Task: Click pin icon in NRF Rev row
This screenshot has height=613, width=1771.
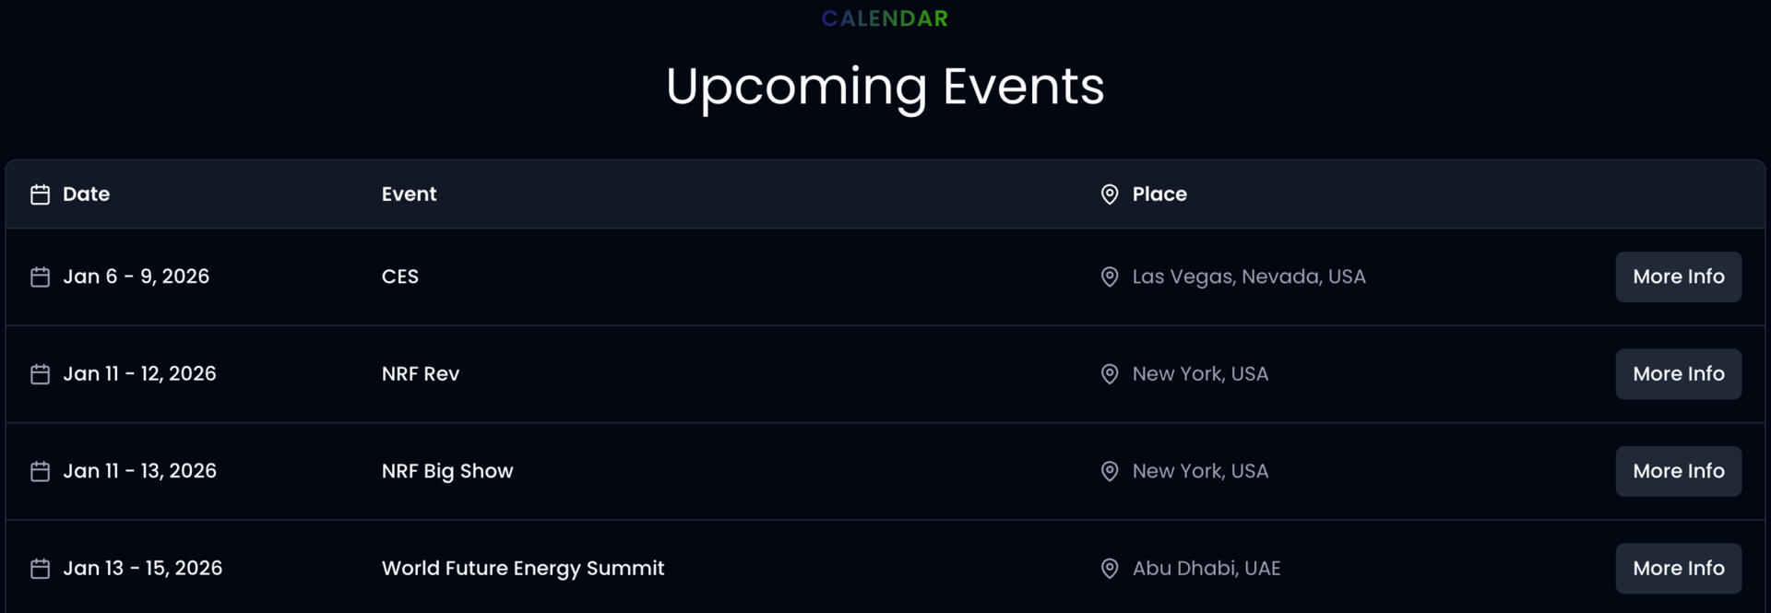Action: tap(1110, 374)
